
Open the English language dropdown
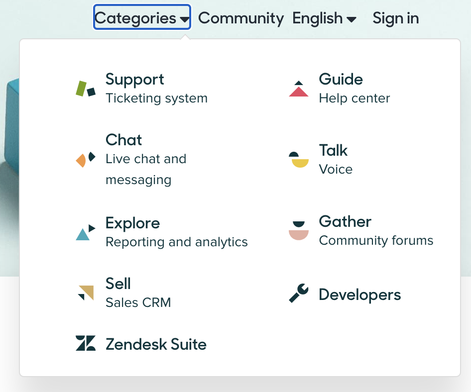coord(324,18)
